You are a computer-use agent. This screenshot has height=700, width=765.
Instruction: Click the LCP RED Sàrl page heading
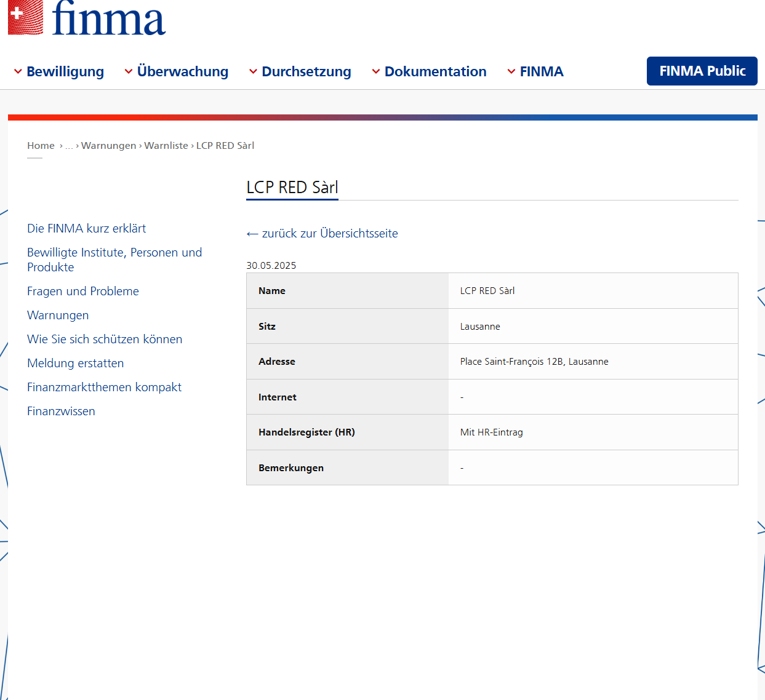(x=292, y=187)
